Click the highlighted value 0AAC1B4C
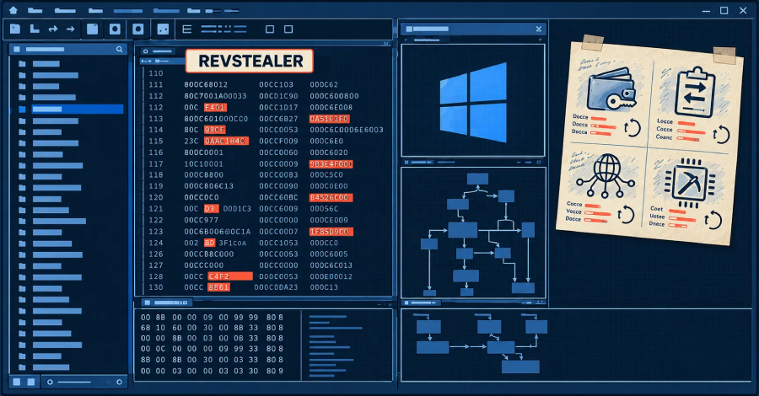The height and width of the screenshot is (396, 759). pos(226,141)
